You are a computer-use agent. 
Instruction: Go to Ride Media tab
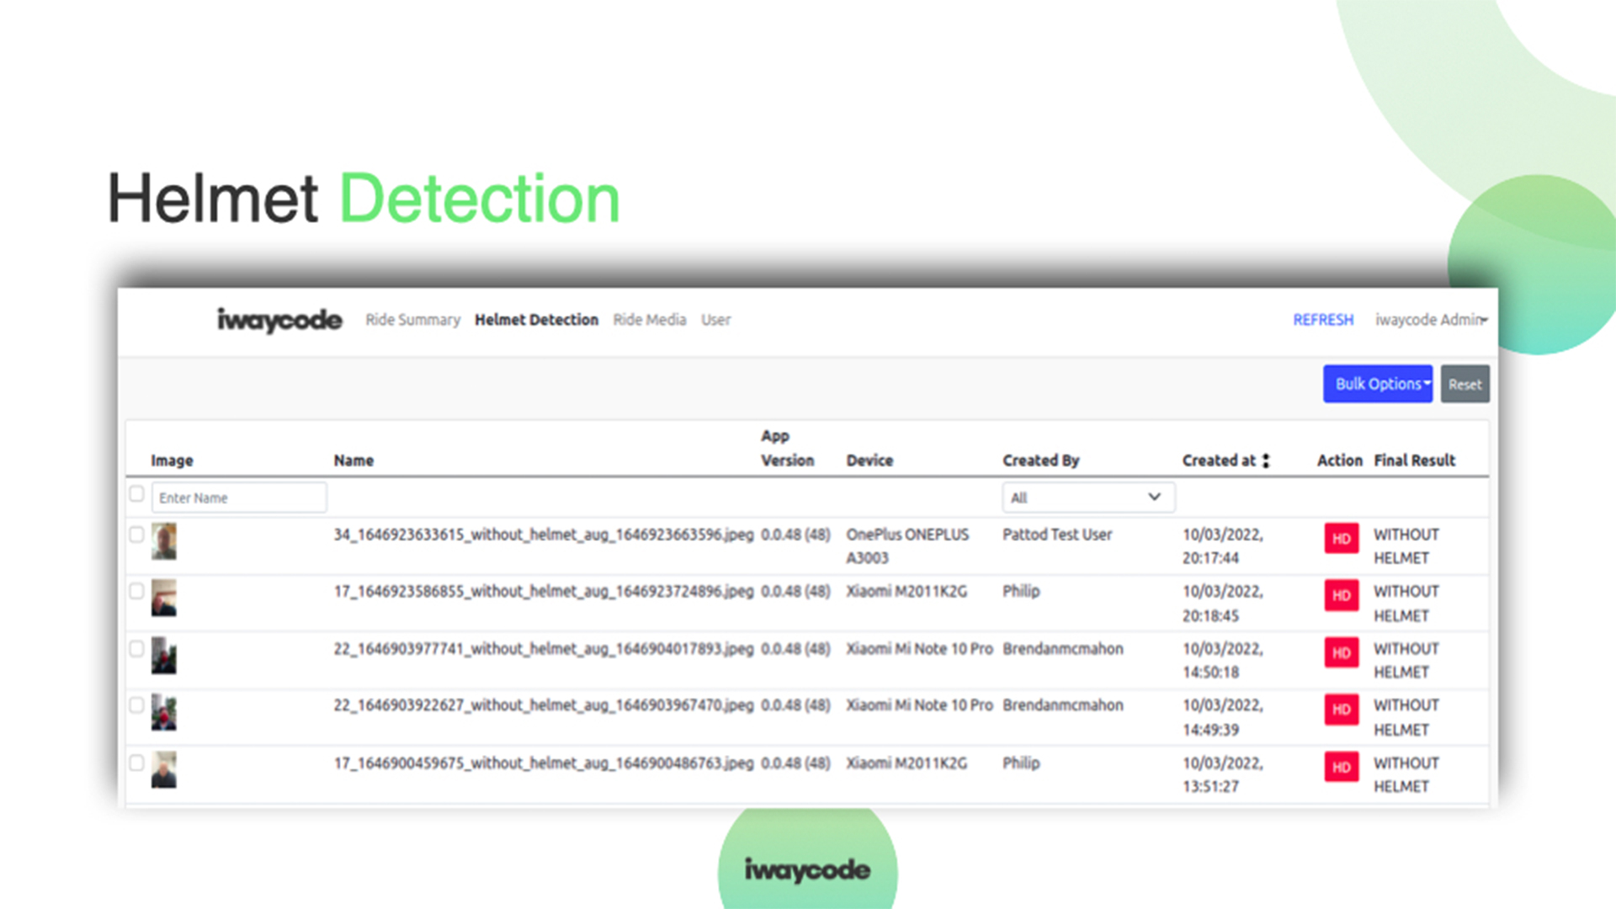[x=649, y=320]
